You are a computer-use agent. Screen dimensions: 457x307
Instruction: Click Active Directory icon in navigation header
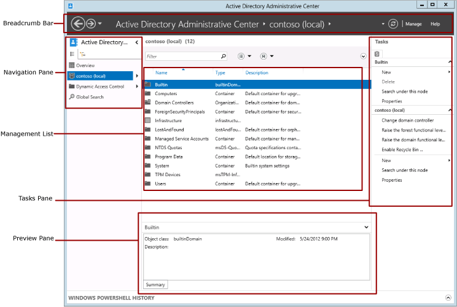coord(74,42)
